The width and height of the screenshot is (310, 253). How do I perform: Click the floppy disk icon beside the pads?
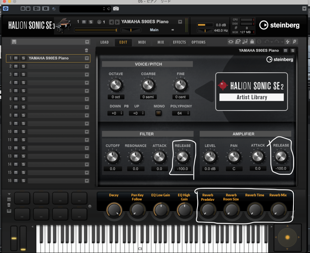(9, 199)
